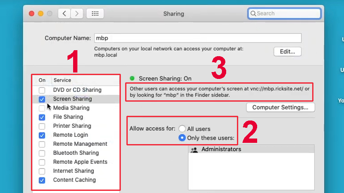This screenshot has height=193, width=344.
Task: Click the Computer Name text field
Action: pyautogui.click(x=198, y=38)
